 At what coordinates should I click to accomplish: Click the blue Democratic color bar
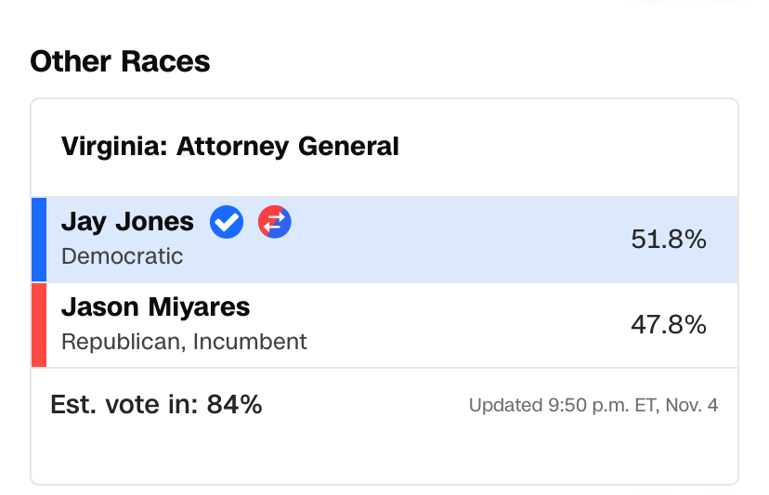(39, 240)
